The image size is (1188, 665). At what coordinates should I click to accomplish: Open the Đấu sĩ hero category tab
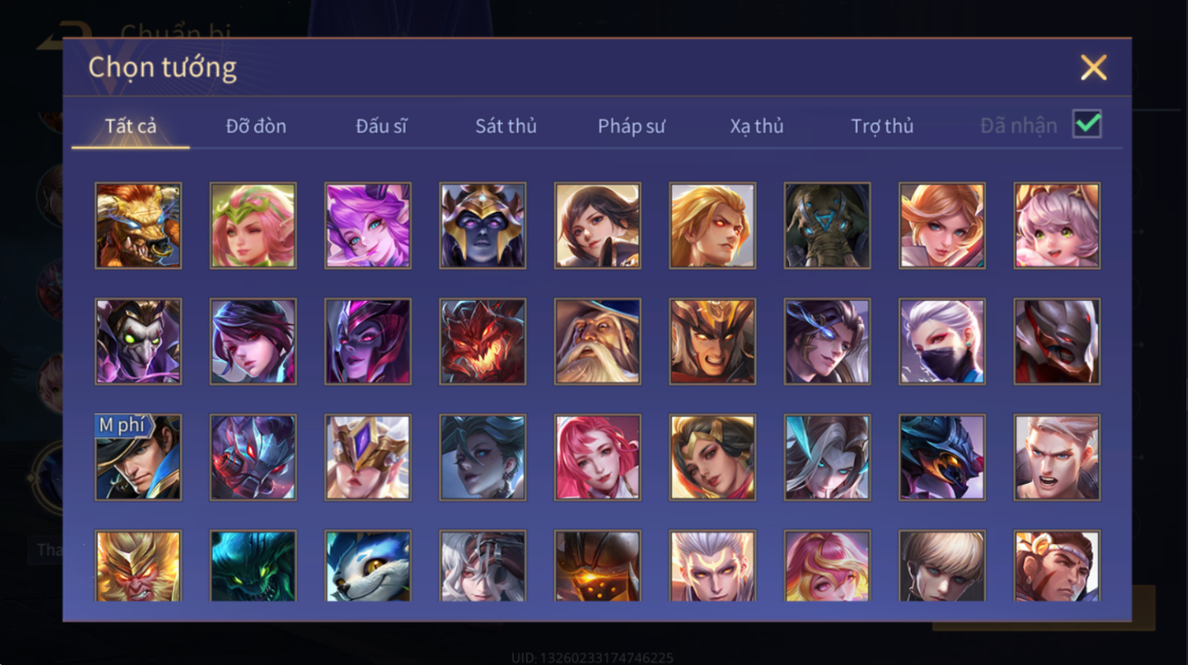click(x=381, y=126)
